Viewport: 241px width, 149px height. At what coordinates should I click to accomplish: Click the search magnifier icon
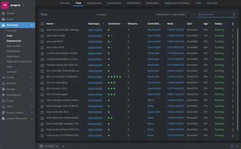[234, 15]
